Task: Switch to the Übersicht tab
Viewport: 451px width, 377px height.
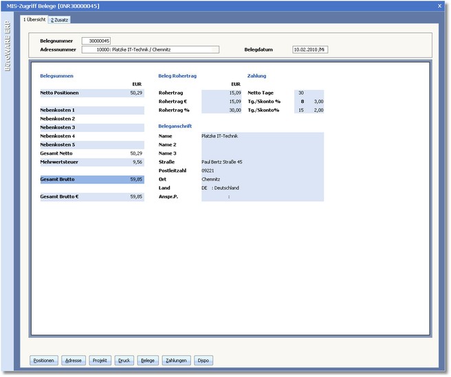Action: [34, 19]
